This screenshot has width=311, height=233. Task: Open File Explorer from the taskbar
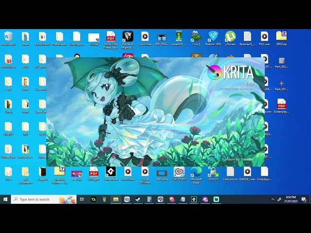[116, 200]
